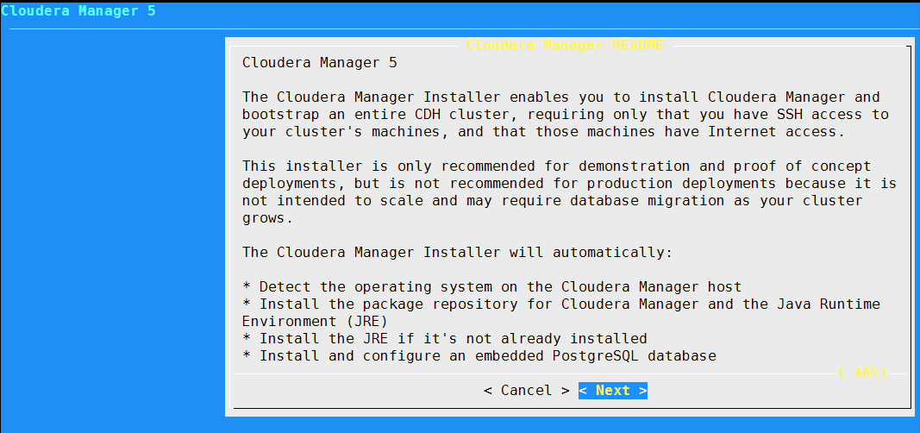
Task: Click the yellow Cloudera Manager README title
Action: 565,45
